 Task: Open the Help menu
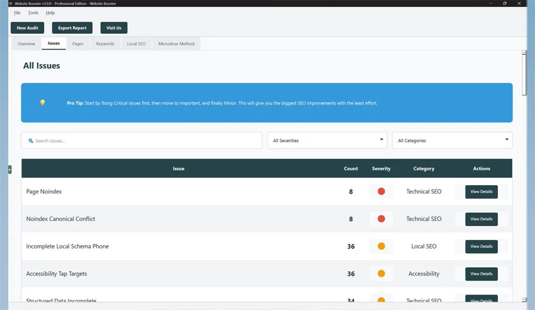(x=50, y=13)
